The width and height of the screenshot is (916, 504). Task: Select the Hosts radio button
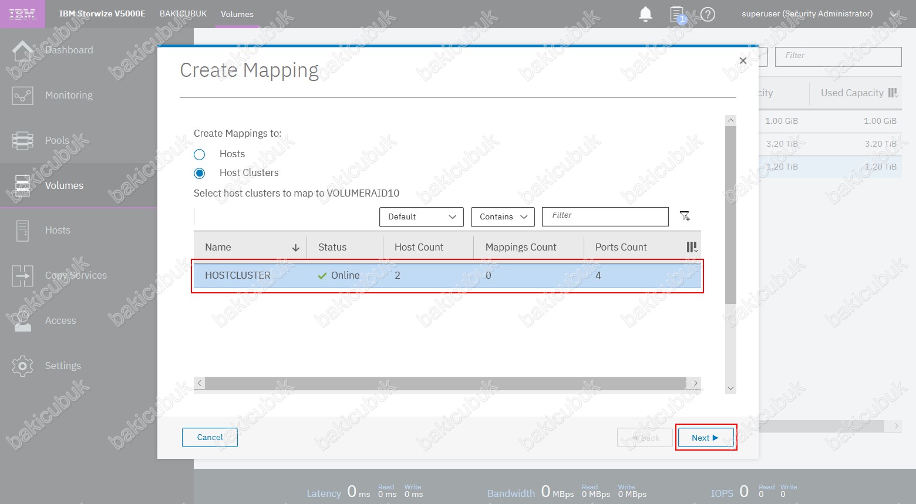[x=200, y=154]
